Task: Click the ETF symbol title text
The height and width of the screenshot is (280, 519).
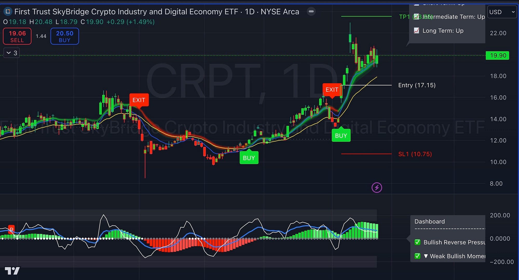Action: (x=126, y=12)
